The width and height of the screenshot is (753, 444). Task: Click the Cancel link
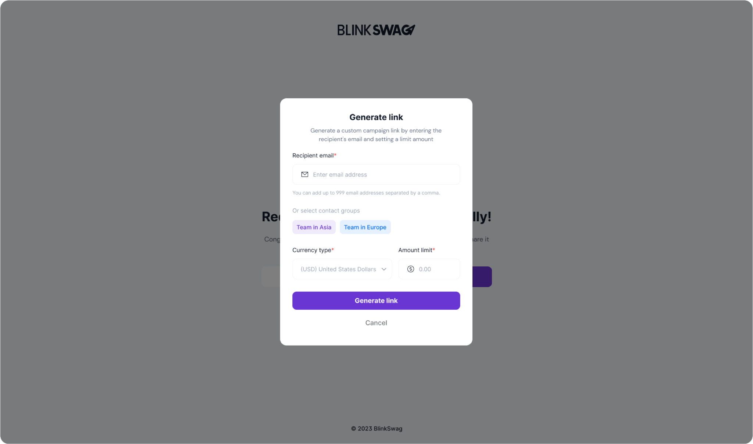[x=376, y=323]
